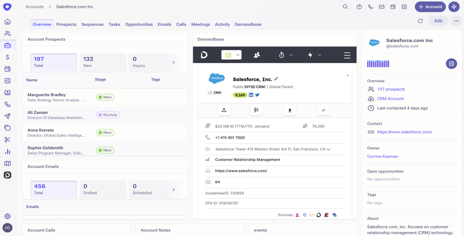Click the search magnifier icon in top bar
The height and width of the screenshot is (236, 464).
345,7
